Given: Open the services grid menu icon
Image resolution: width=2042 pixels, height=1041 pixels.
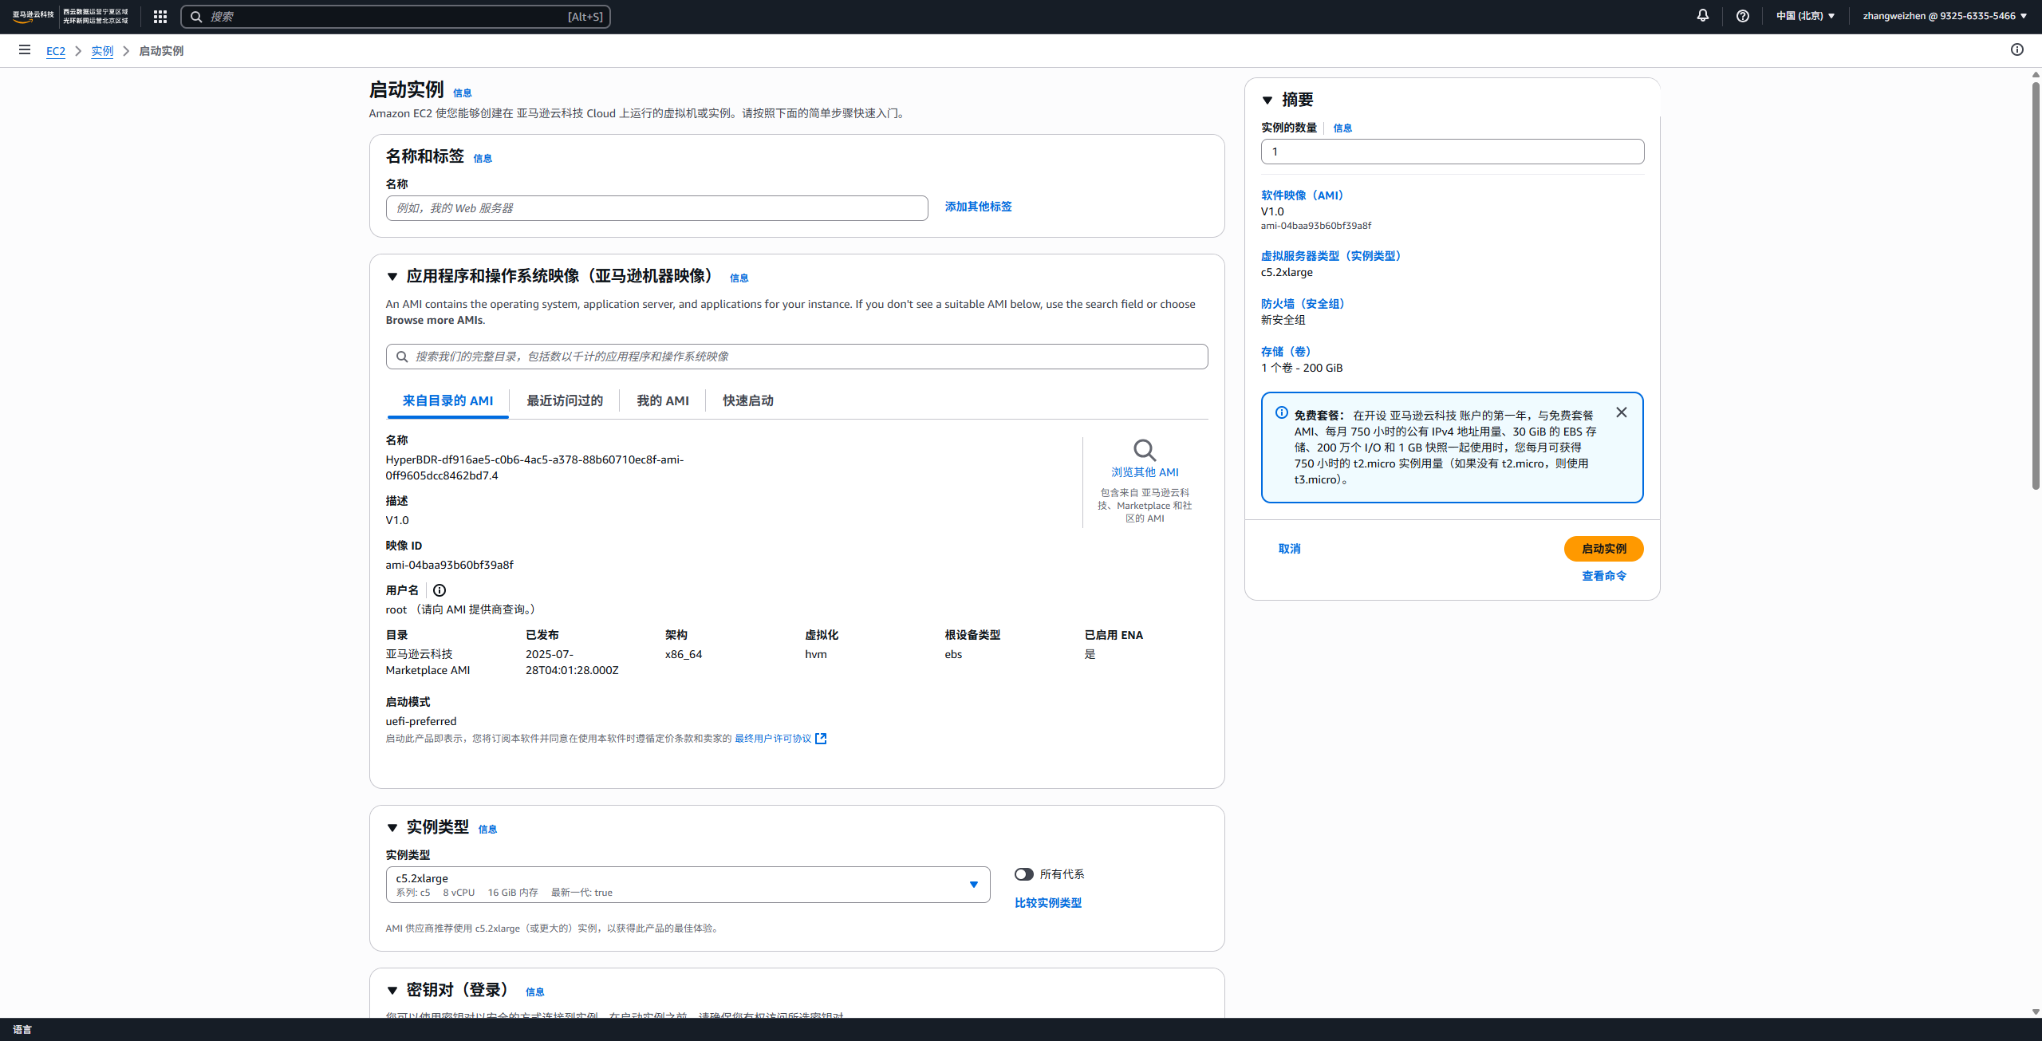Looking at the screenshot, I should pyautogui.click(x=160, y=17).
